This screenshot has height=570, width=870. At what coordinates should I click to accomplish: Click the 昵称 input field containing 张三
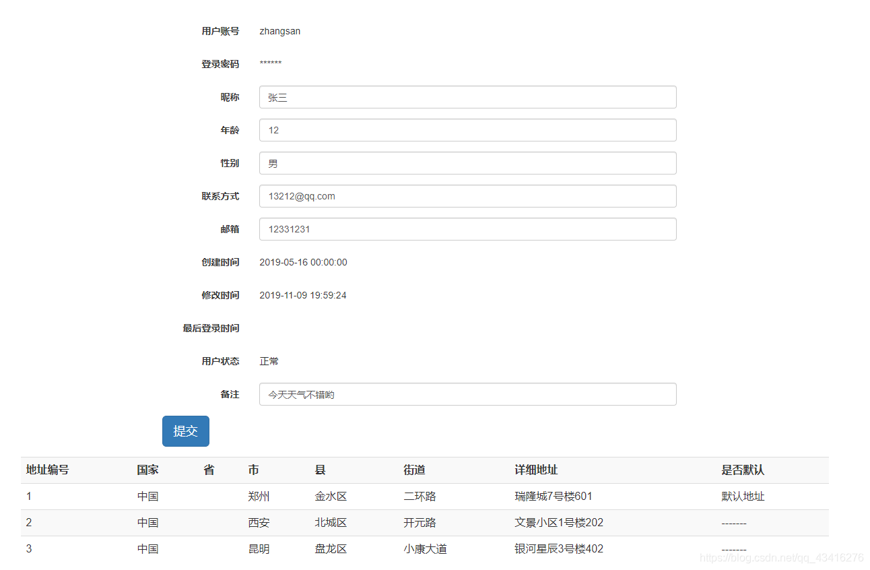467,97
